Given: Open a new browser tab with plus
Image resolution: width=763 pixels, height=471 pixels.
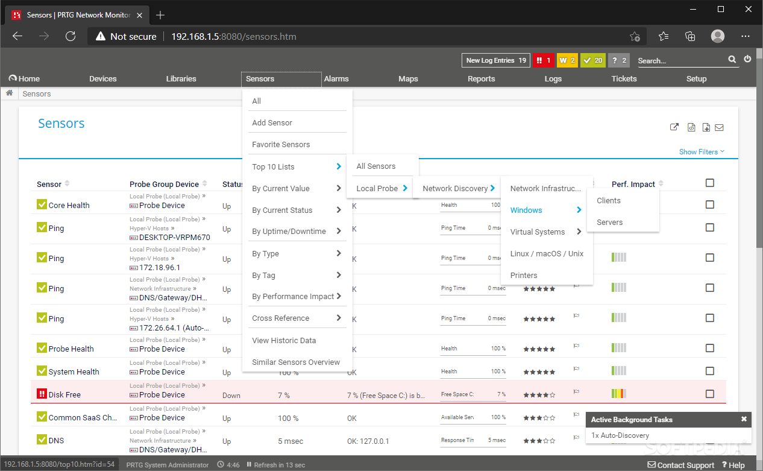Looking at the screenshot, I should point(160,15).
